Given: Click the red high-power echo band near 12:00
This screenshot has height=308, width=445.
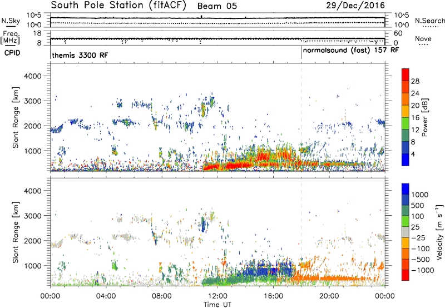Looking at the screenshot, I should [227, 166].
